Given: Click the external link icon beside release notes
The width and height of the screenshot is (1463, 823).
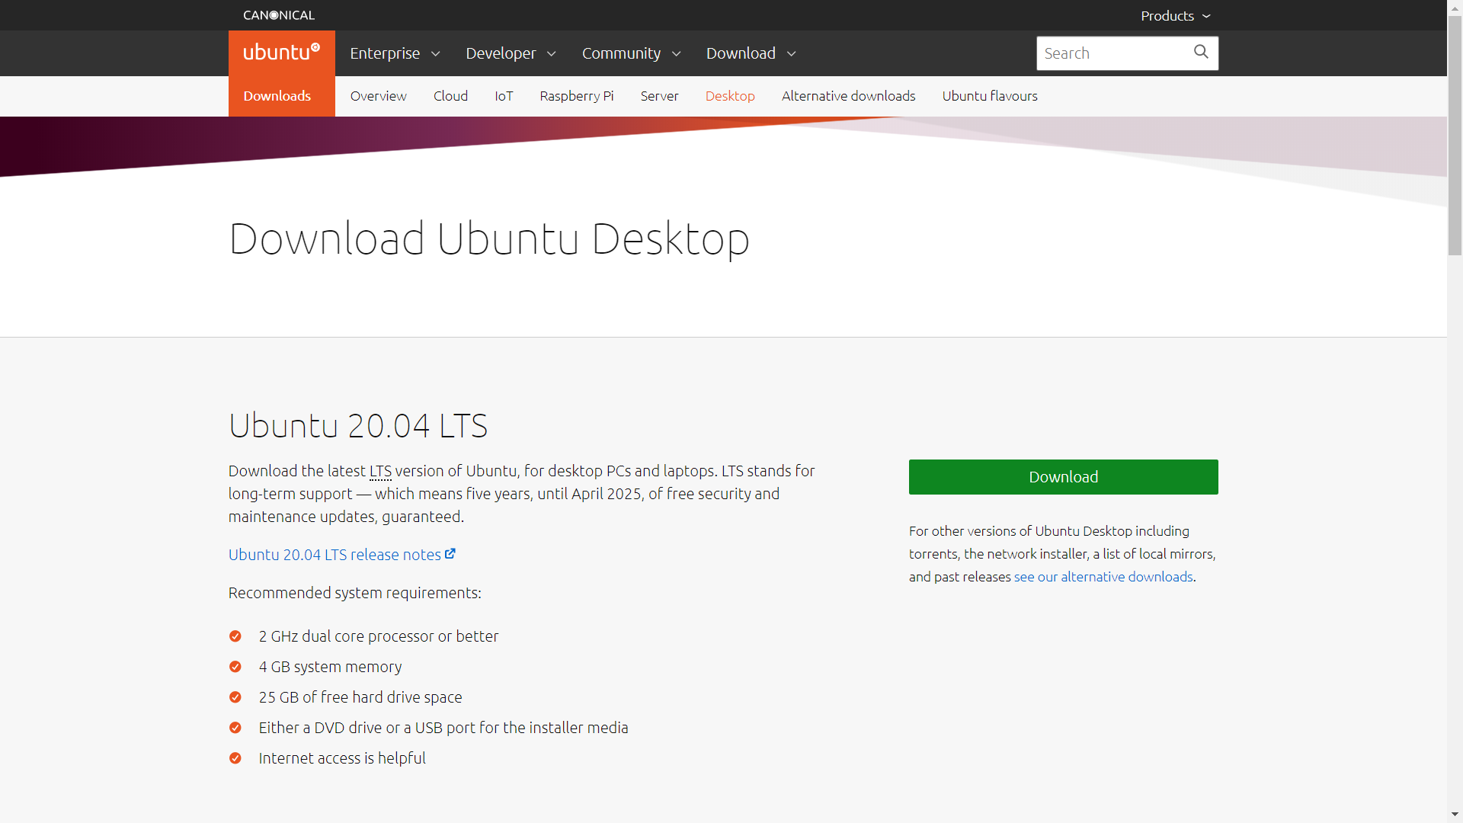Looking at the screenshot, I should click(x=450, y=554).
